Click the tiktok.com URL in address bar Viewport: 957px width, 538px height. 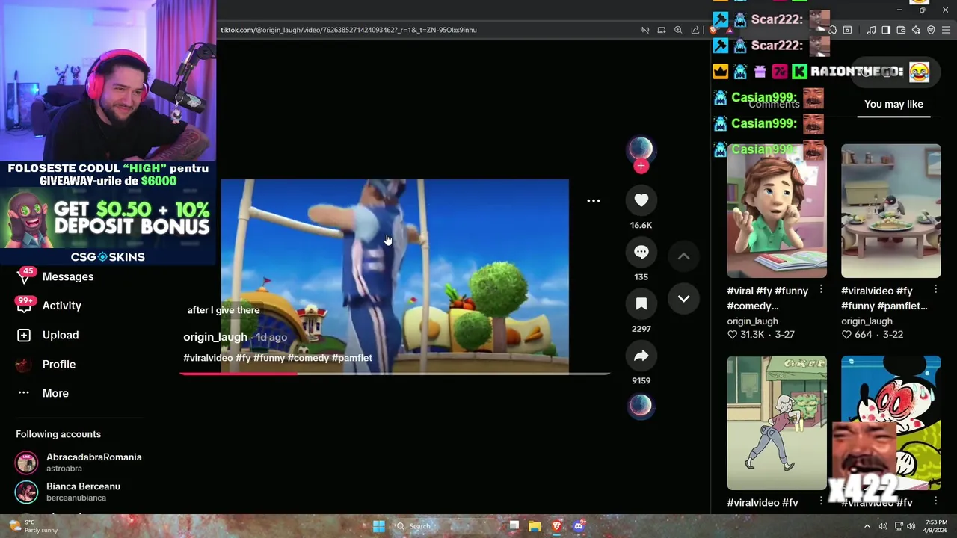click(x=348, y=30)
